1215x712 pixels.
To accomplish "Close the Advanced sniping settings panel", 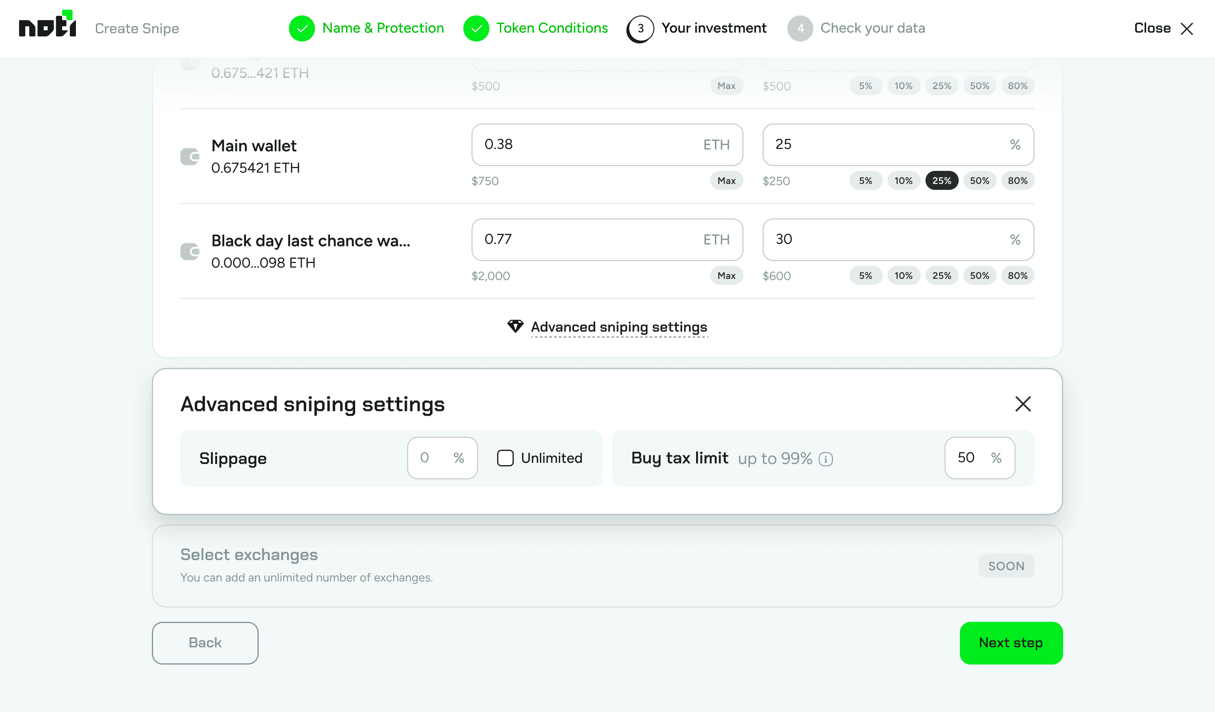I will point(1023,404).
